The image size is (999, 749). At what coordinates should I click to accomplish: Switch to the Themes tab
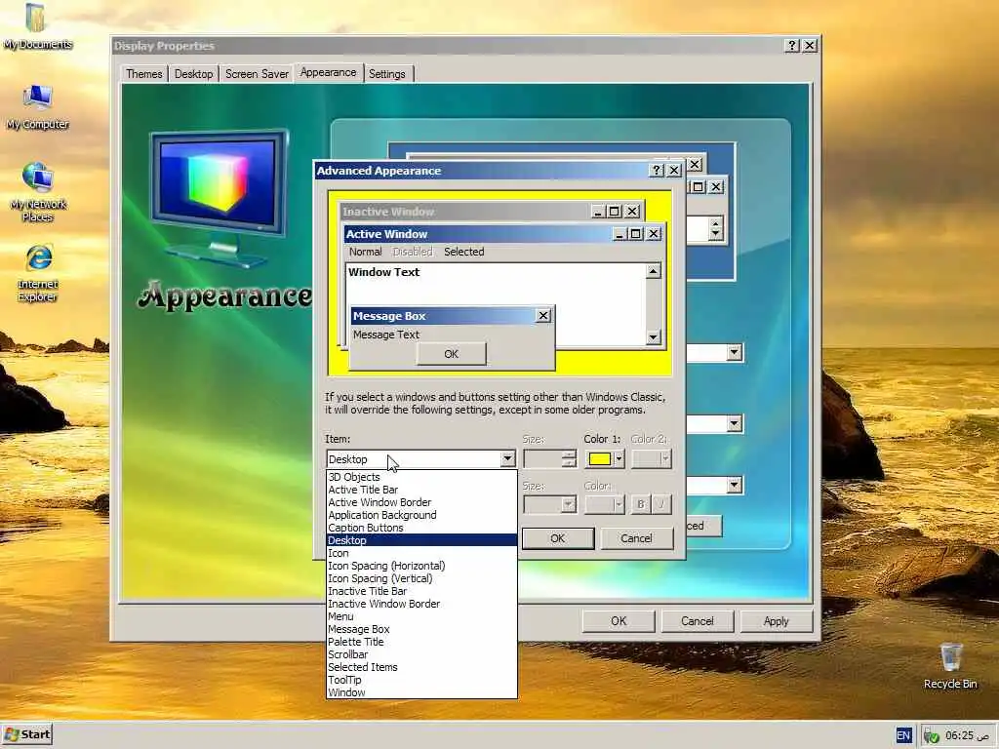(144, 74)
